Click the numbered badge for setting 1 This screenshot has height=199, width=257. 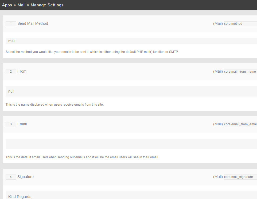tap(11, 23)
